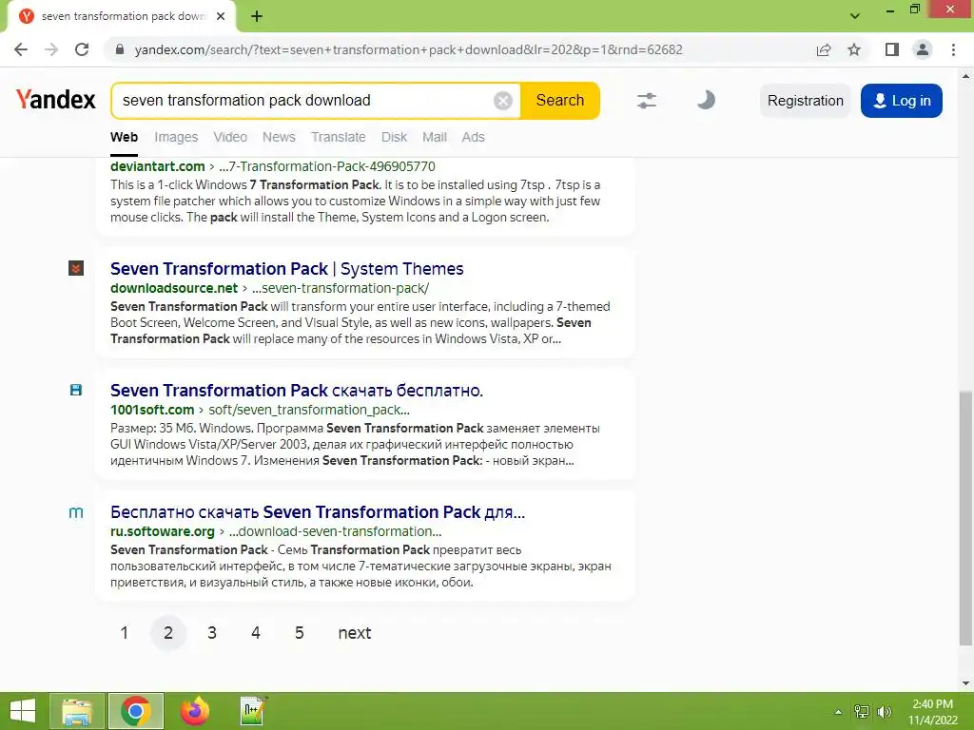Select current results page 2

[x=168, y=632]
